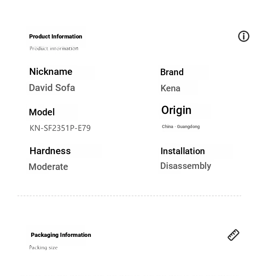The width and height of the screenshot is (271, 276).
Task: Select the China · Guangdong origin text
Action: 181,127
